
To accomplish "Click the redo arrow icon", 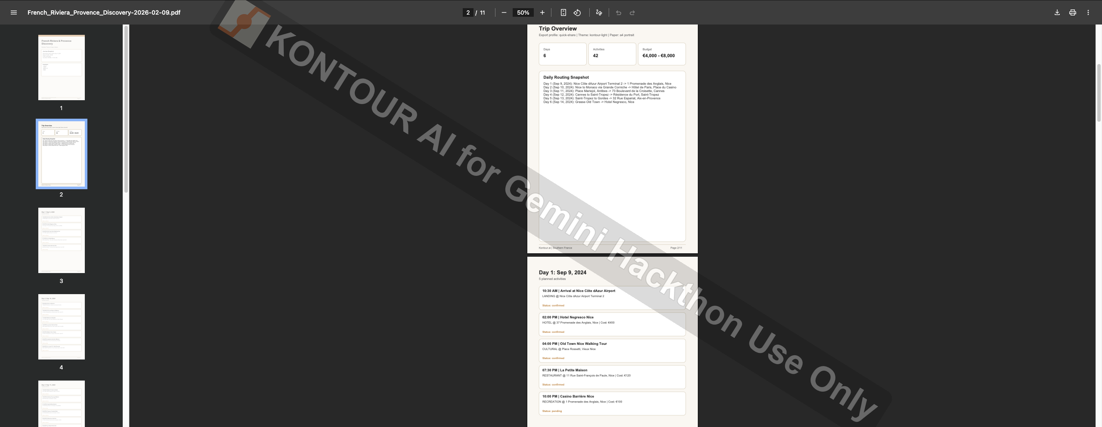I will tap(632, 12).
